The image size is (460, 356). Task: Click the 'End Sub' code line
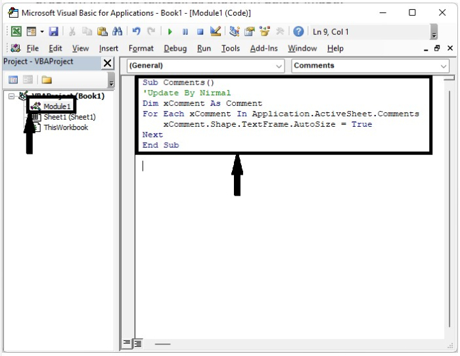160,145
